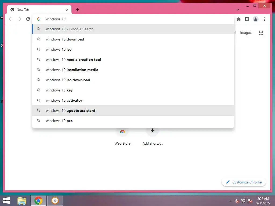Pick 'windows 10 media creation tool' suggestion
This screenshot has width=275, height=206.
(x=133, y=60)
